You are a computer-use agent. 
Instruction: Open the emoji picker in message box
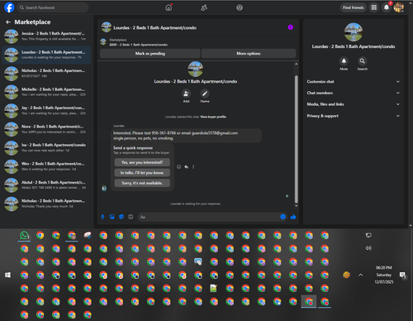(x=282, y=217)
